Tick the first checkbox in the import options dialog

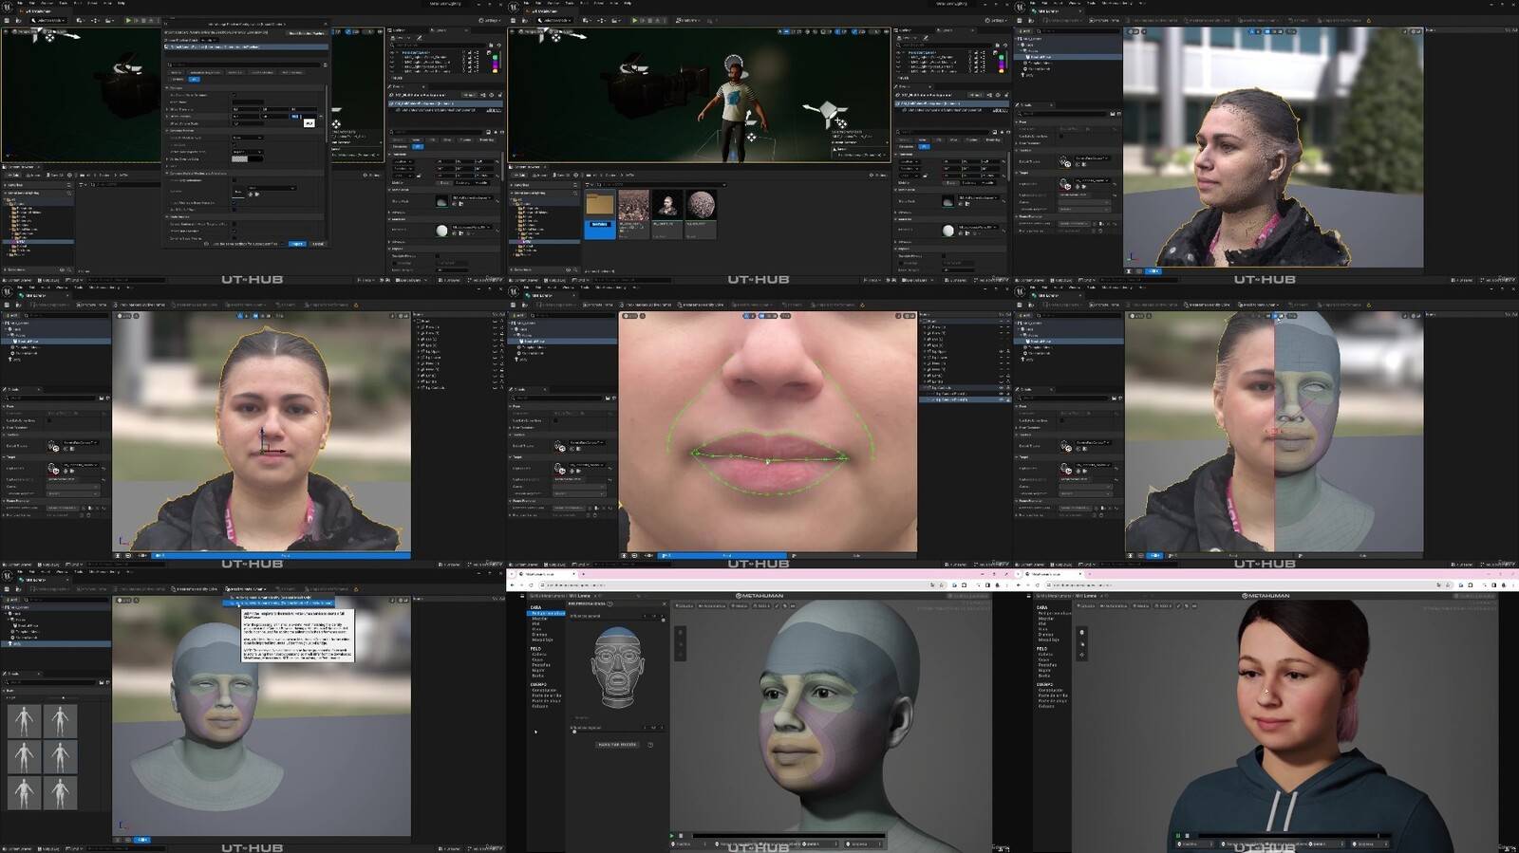234,95
